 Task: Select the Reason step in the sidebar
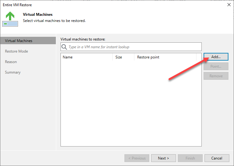pos(11,62)
